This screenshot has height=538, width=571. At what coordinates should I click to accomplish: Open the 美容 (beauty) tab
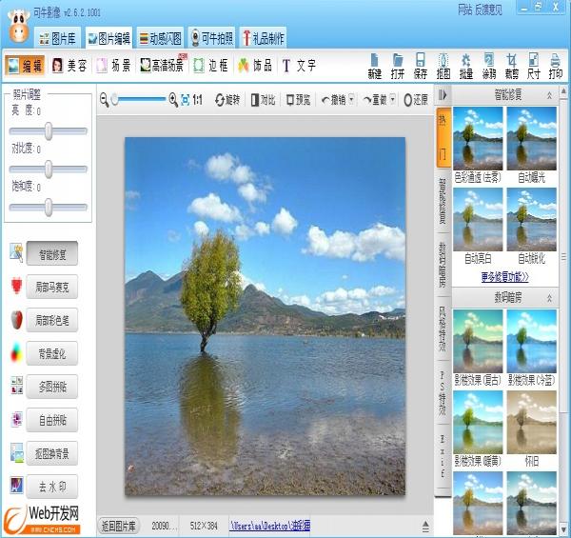tap(70, 66)
